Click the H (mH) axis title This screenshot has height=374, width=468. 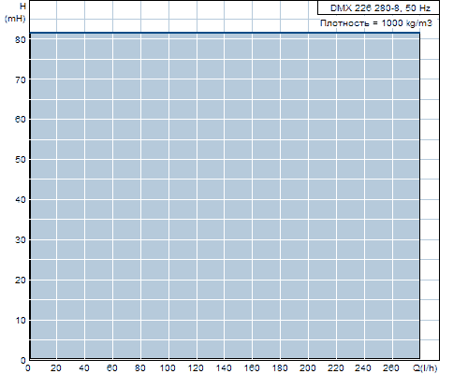(15, 12)
